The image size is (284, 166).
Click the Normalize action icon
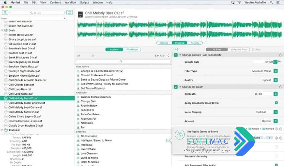point(78,123)
